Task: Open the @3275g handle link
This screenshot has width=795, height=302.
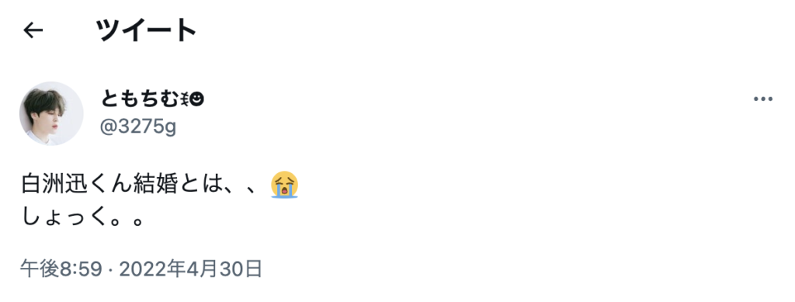Action: point(138,127)
